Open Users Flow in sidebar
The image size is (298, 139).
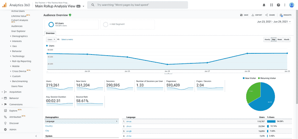tap(17, 86)
